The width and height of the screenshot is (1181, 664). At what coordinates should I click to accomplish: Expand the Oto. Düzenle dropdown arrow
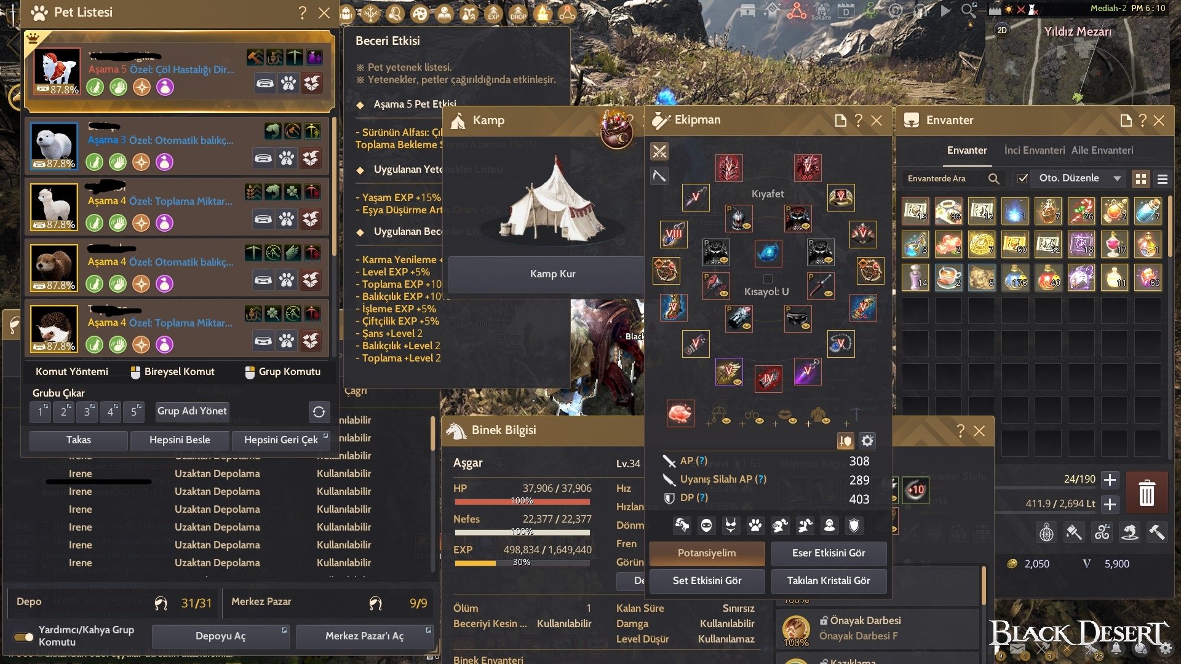pyautogui.click(x=1117, y=179)
